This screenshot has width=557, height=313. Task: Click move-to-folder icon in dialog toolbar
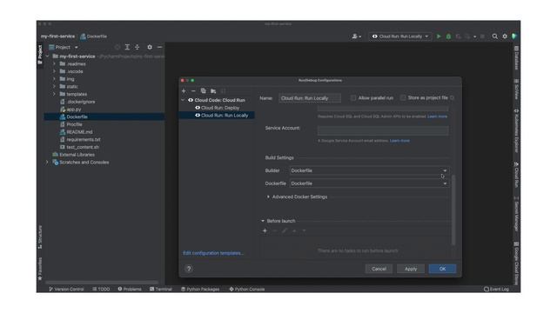coord(213,90)
